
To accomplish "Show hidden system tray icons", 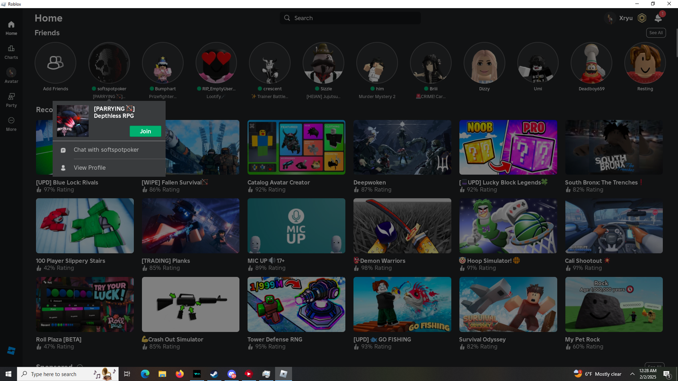I will [x=632, y=374].
